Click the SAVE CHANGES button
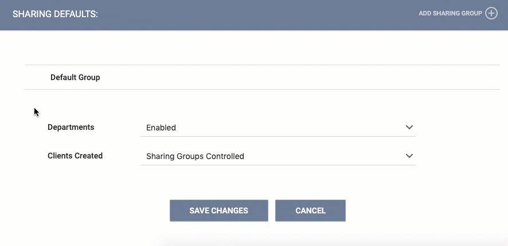The height and width of the screenshot is (246, 508). click(x=219, y=211)
